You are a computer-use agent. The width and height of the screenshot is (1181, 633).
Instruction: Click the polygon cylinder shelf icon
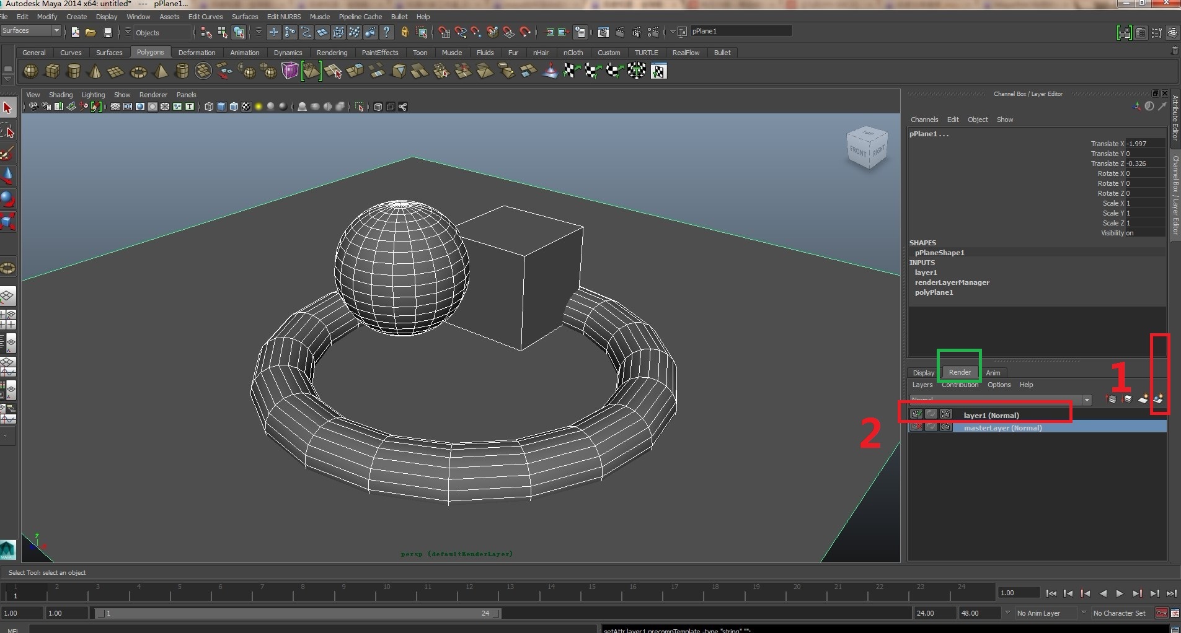click(73, 71)
